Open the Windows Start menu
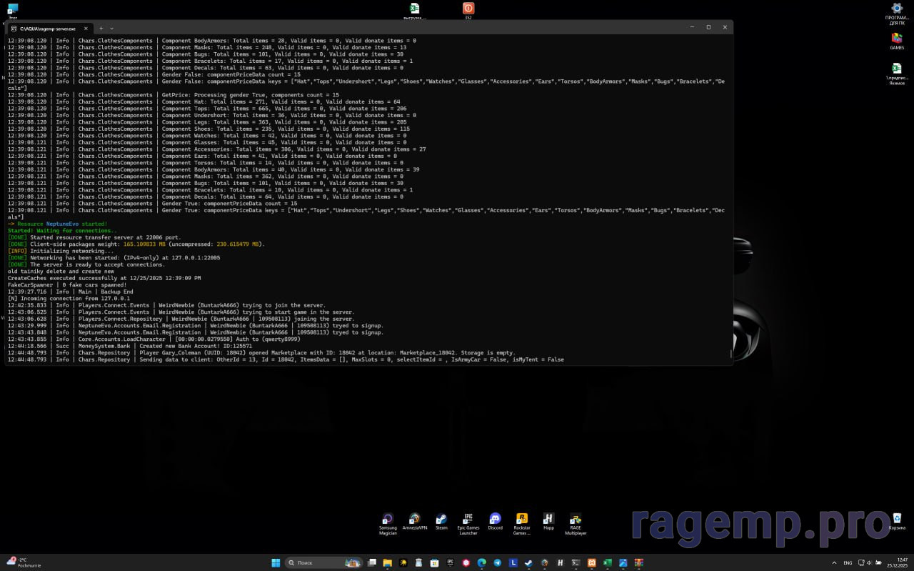914x571 pixels. pos(276,563)
